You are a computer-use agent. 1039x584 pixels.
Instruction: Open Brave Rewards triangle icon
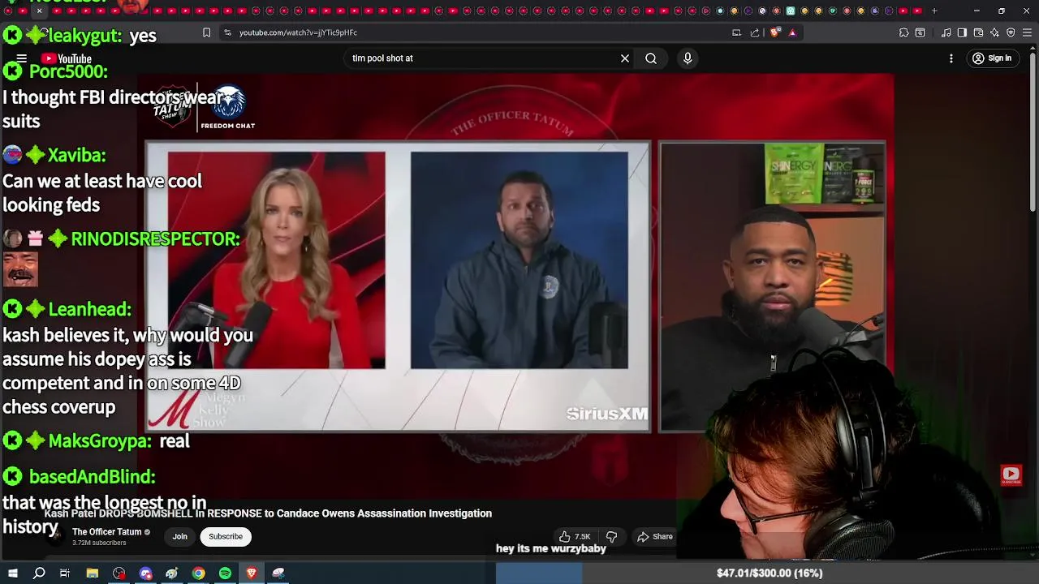click(x=792, y=32)
